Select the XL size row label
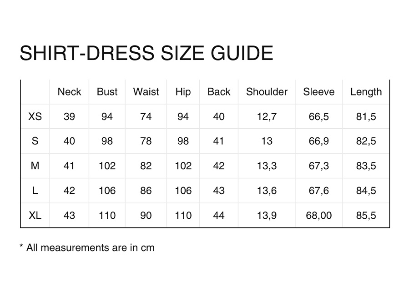Viewport: 414px width, 297px height. tap(35, 216)
